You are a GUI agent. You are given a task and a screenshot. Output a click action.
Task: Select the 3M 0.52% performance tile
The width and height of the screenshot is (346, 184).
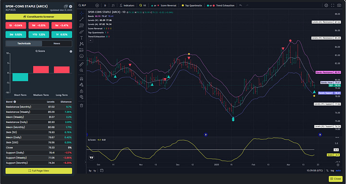tap(16, 34)
